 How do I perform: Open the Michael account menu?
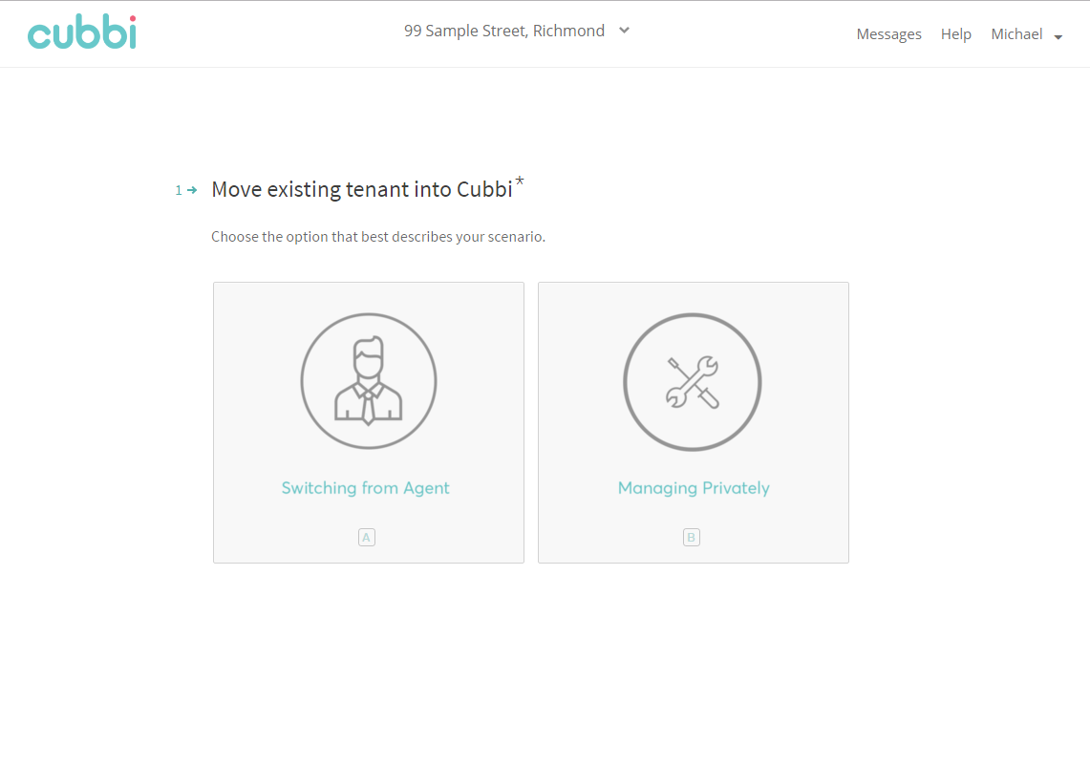[1016, 34]
